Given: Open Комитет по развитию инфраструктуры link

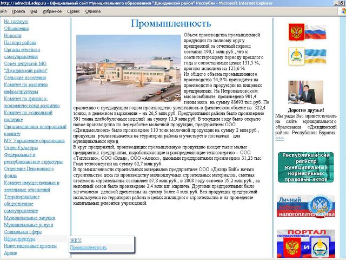Looking at the screenshot, I should click(x=26, y=88).
